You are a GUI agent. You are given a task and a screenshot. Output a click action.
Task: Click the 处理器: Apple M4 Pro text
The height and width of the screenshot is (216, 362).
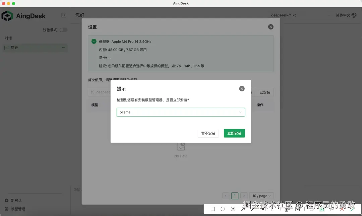coord(125,42)
